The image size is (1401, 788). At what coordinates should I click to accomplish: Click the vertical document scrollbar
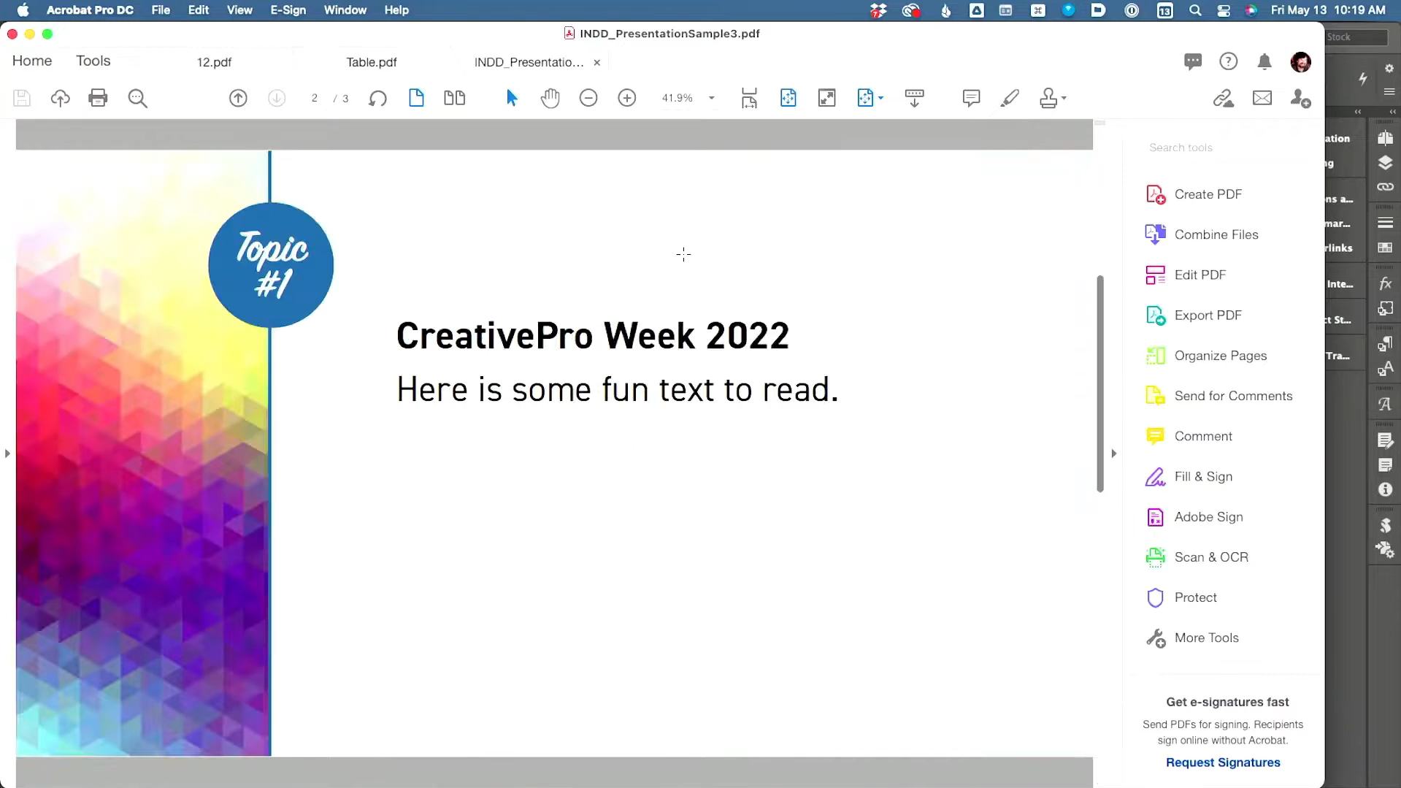point(1100,383)
